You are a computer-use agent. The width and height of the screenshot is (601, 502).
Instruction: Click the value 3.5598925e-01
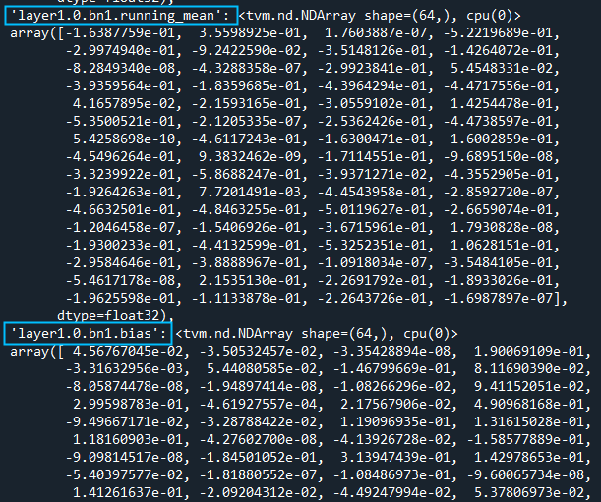[x=250, y=33]
